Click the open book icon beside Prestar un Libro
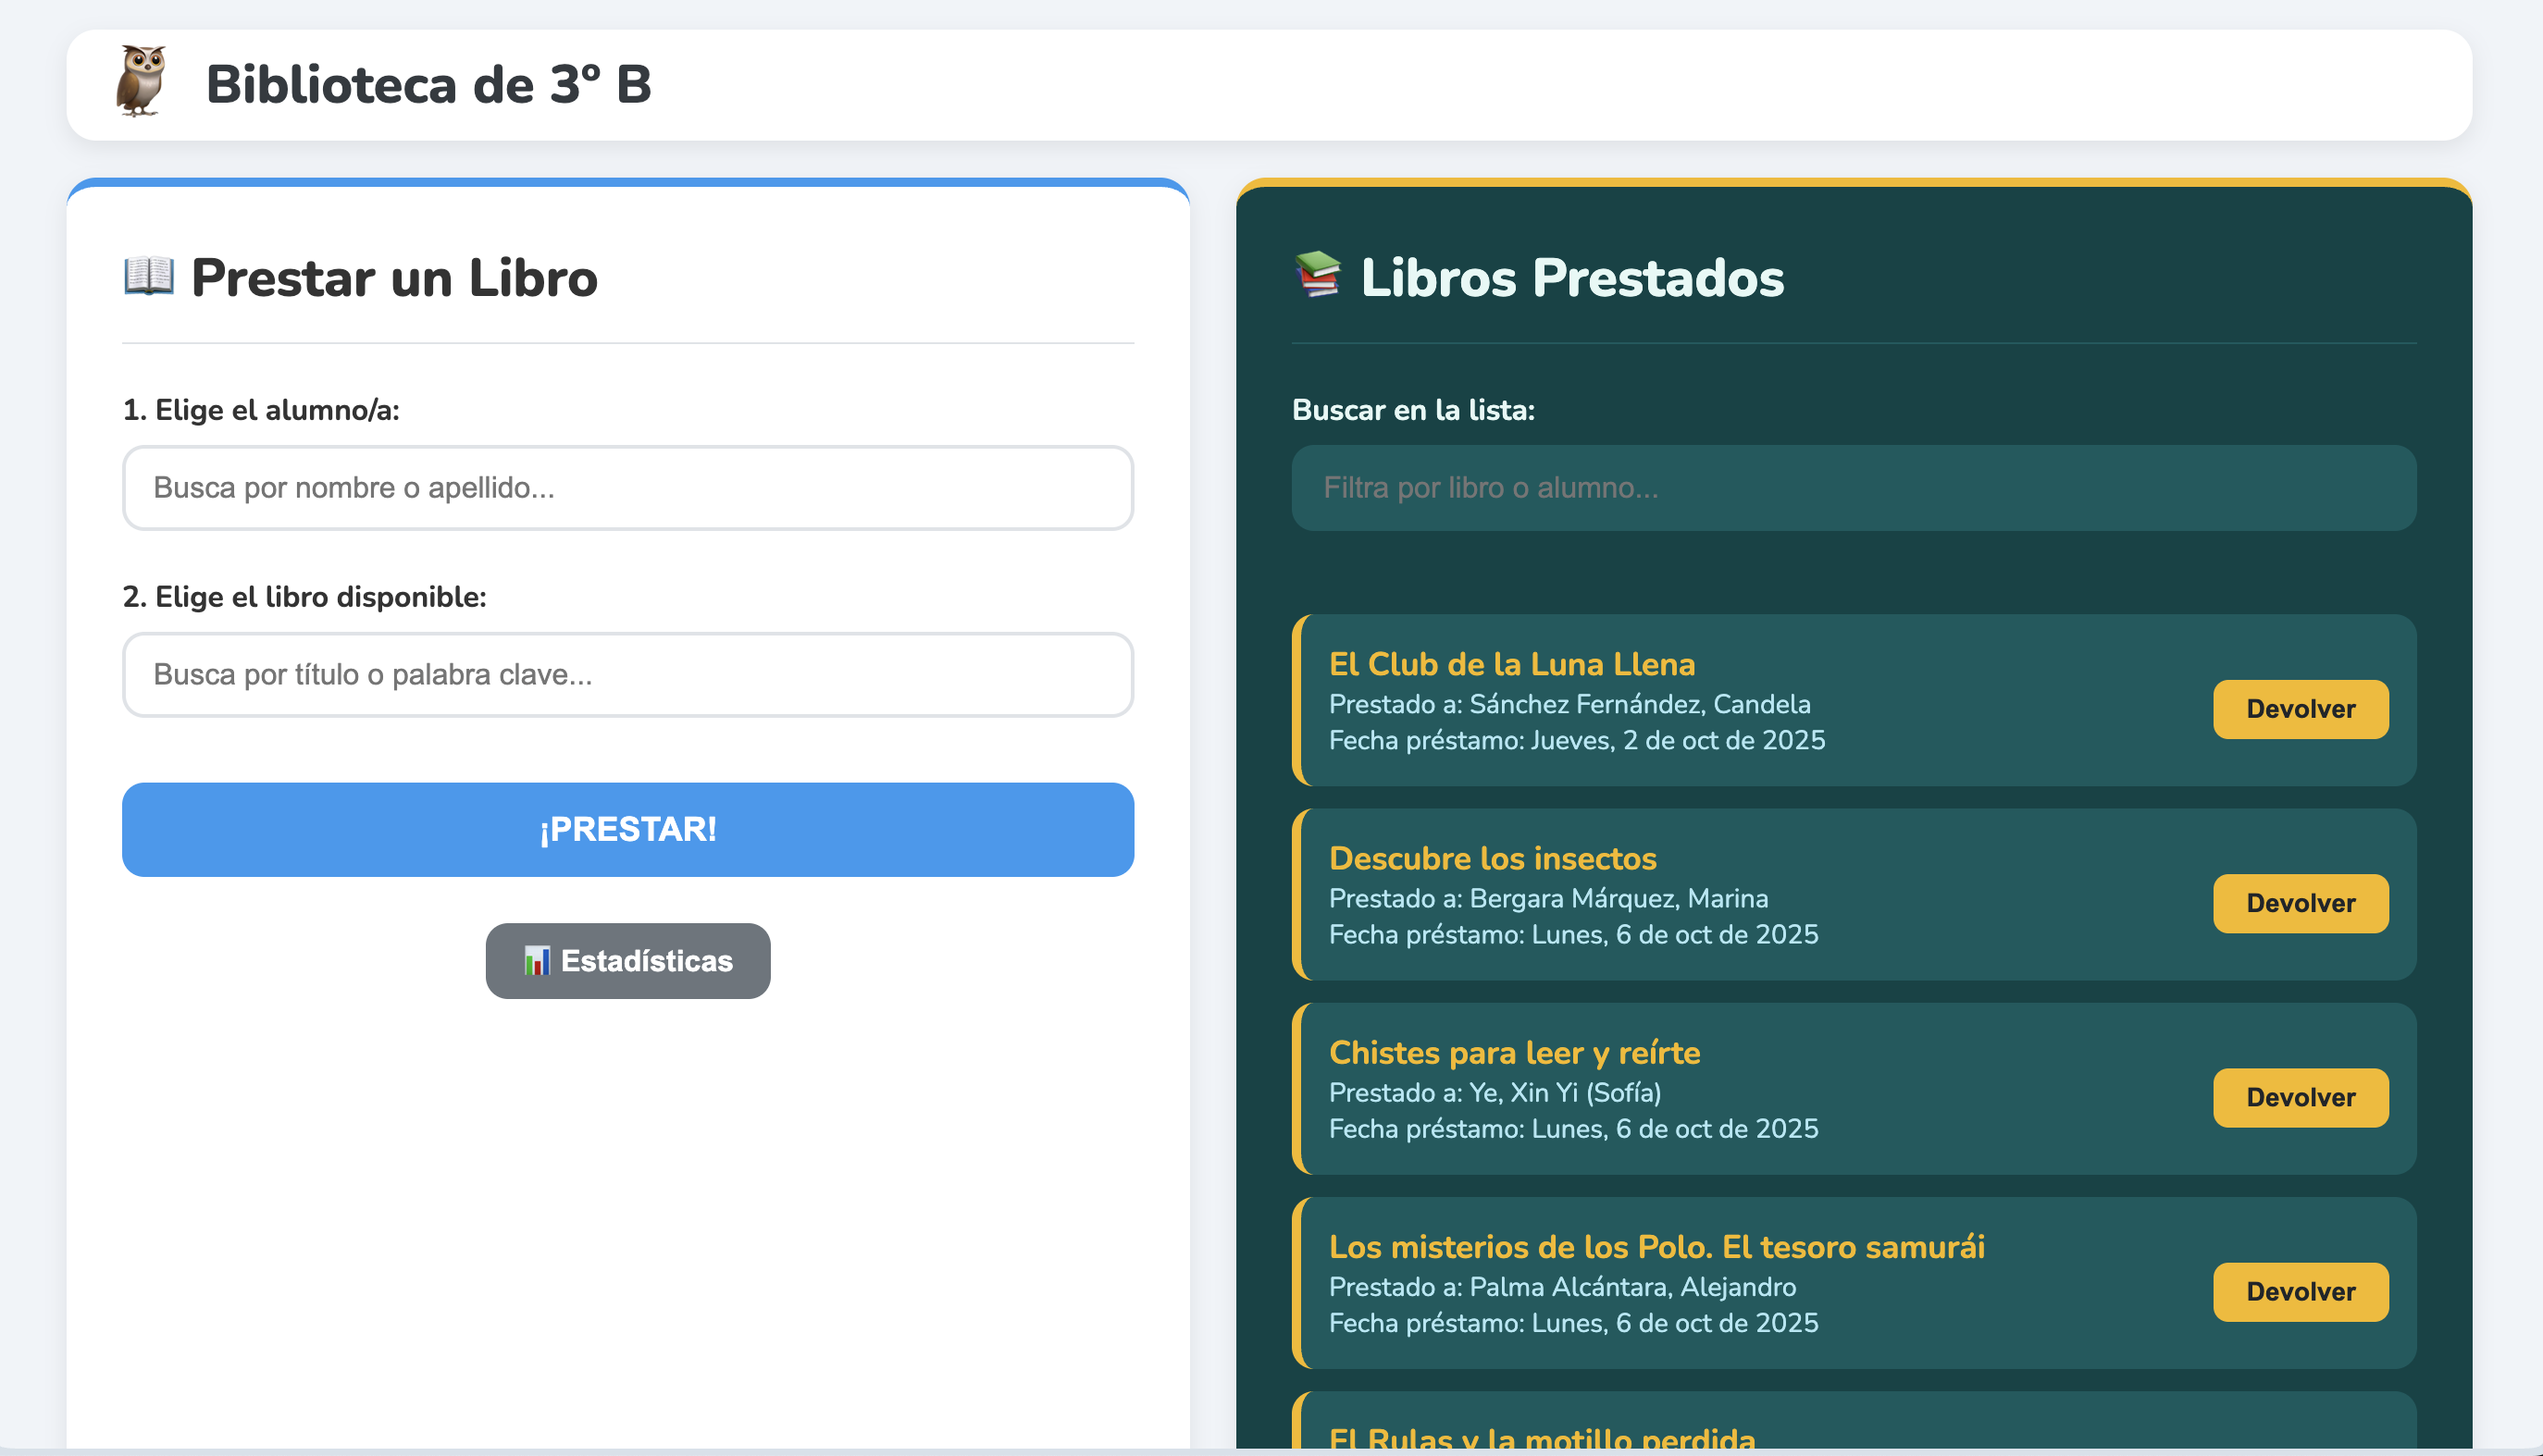Viewport: 2543px width, 1456px height. (x=149, y=276)
